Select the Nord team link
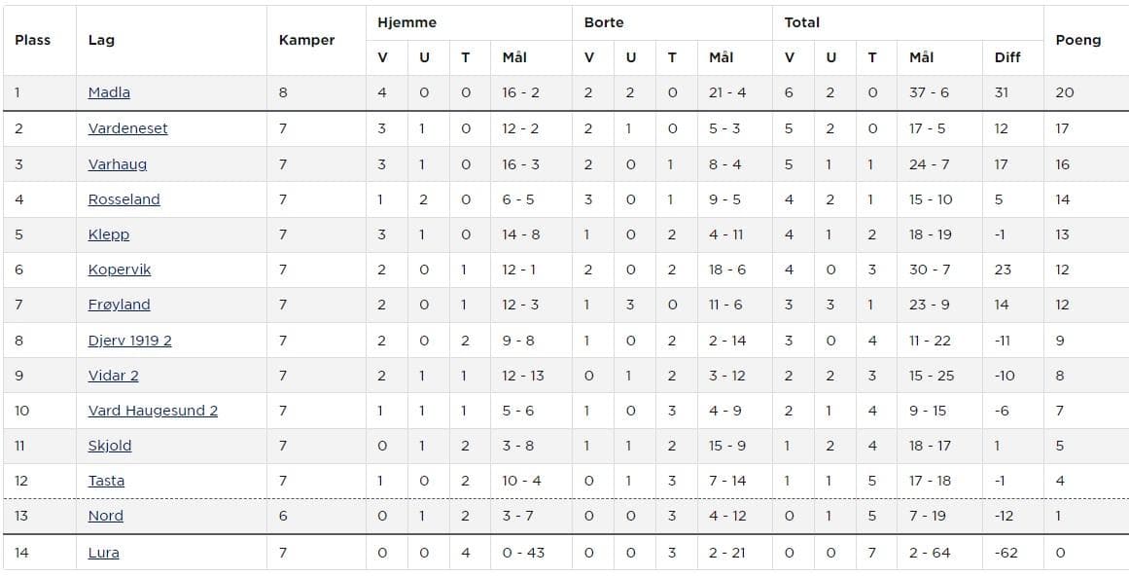This screenshot has width=1129, height=576. [x=105, y=516]
